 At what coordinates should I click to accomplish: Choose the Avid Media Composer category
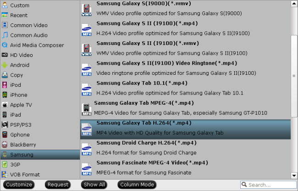[40, 45]
